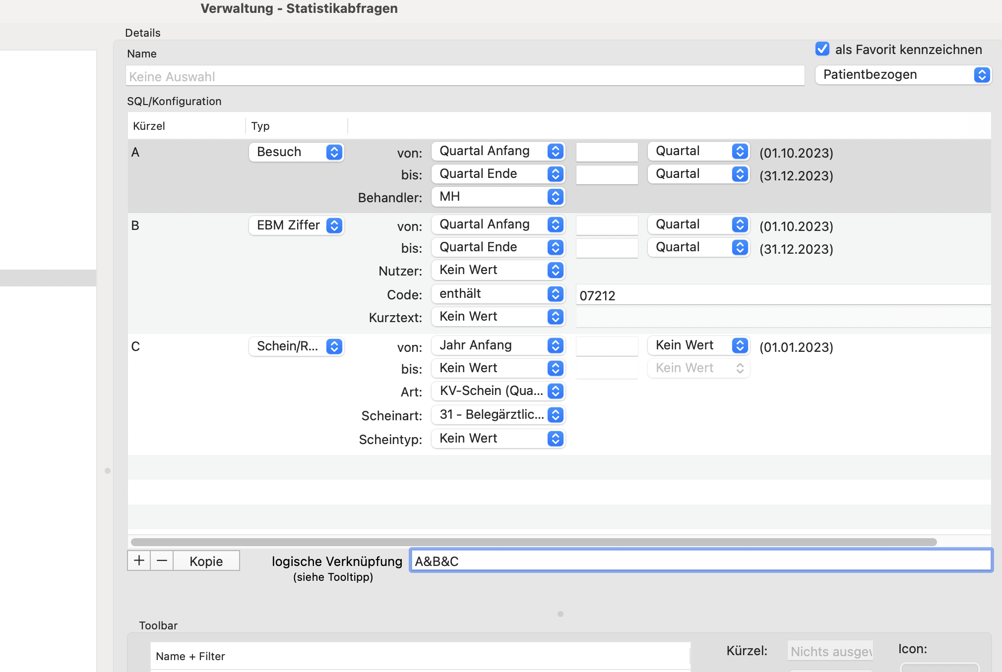
Task: Click the split handle dot above Toolbar section
Action: click(561, 614)
